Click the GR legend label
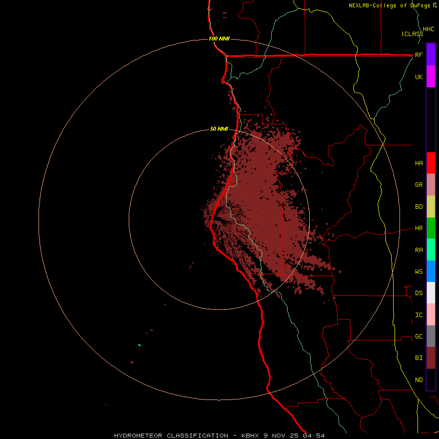Viewport: 439px width, 439px height. (x=419, y=185)
